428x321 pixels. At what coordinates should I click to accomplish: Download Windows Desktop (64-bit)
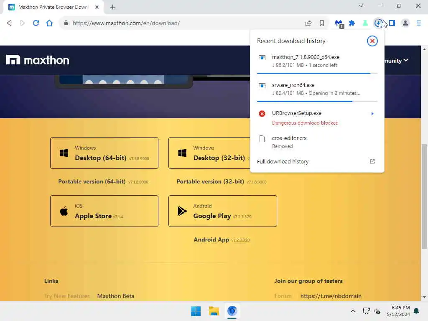tap(104, 153)
